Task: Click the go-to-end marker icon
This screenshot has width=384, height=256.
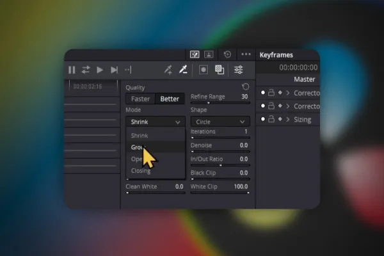Action: [129, 70]
